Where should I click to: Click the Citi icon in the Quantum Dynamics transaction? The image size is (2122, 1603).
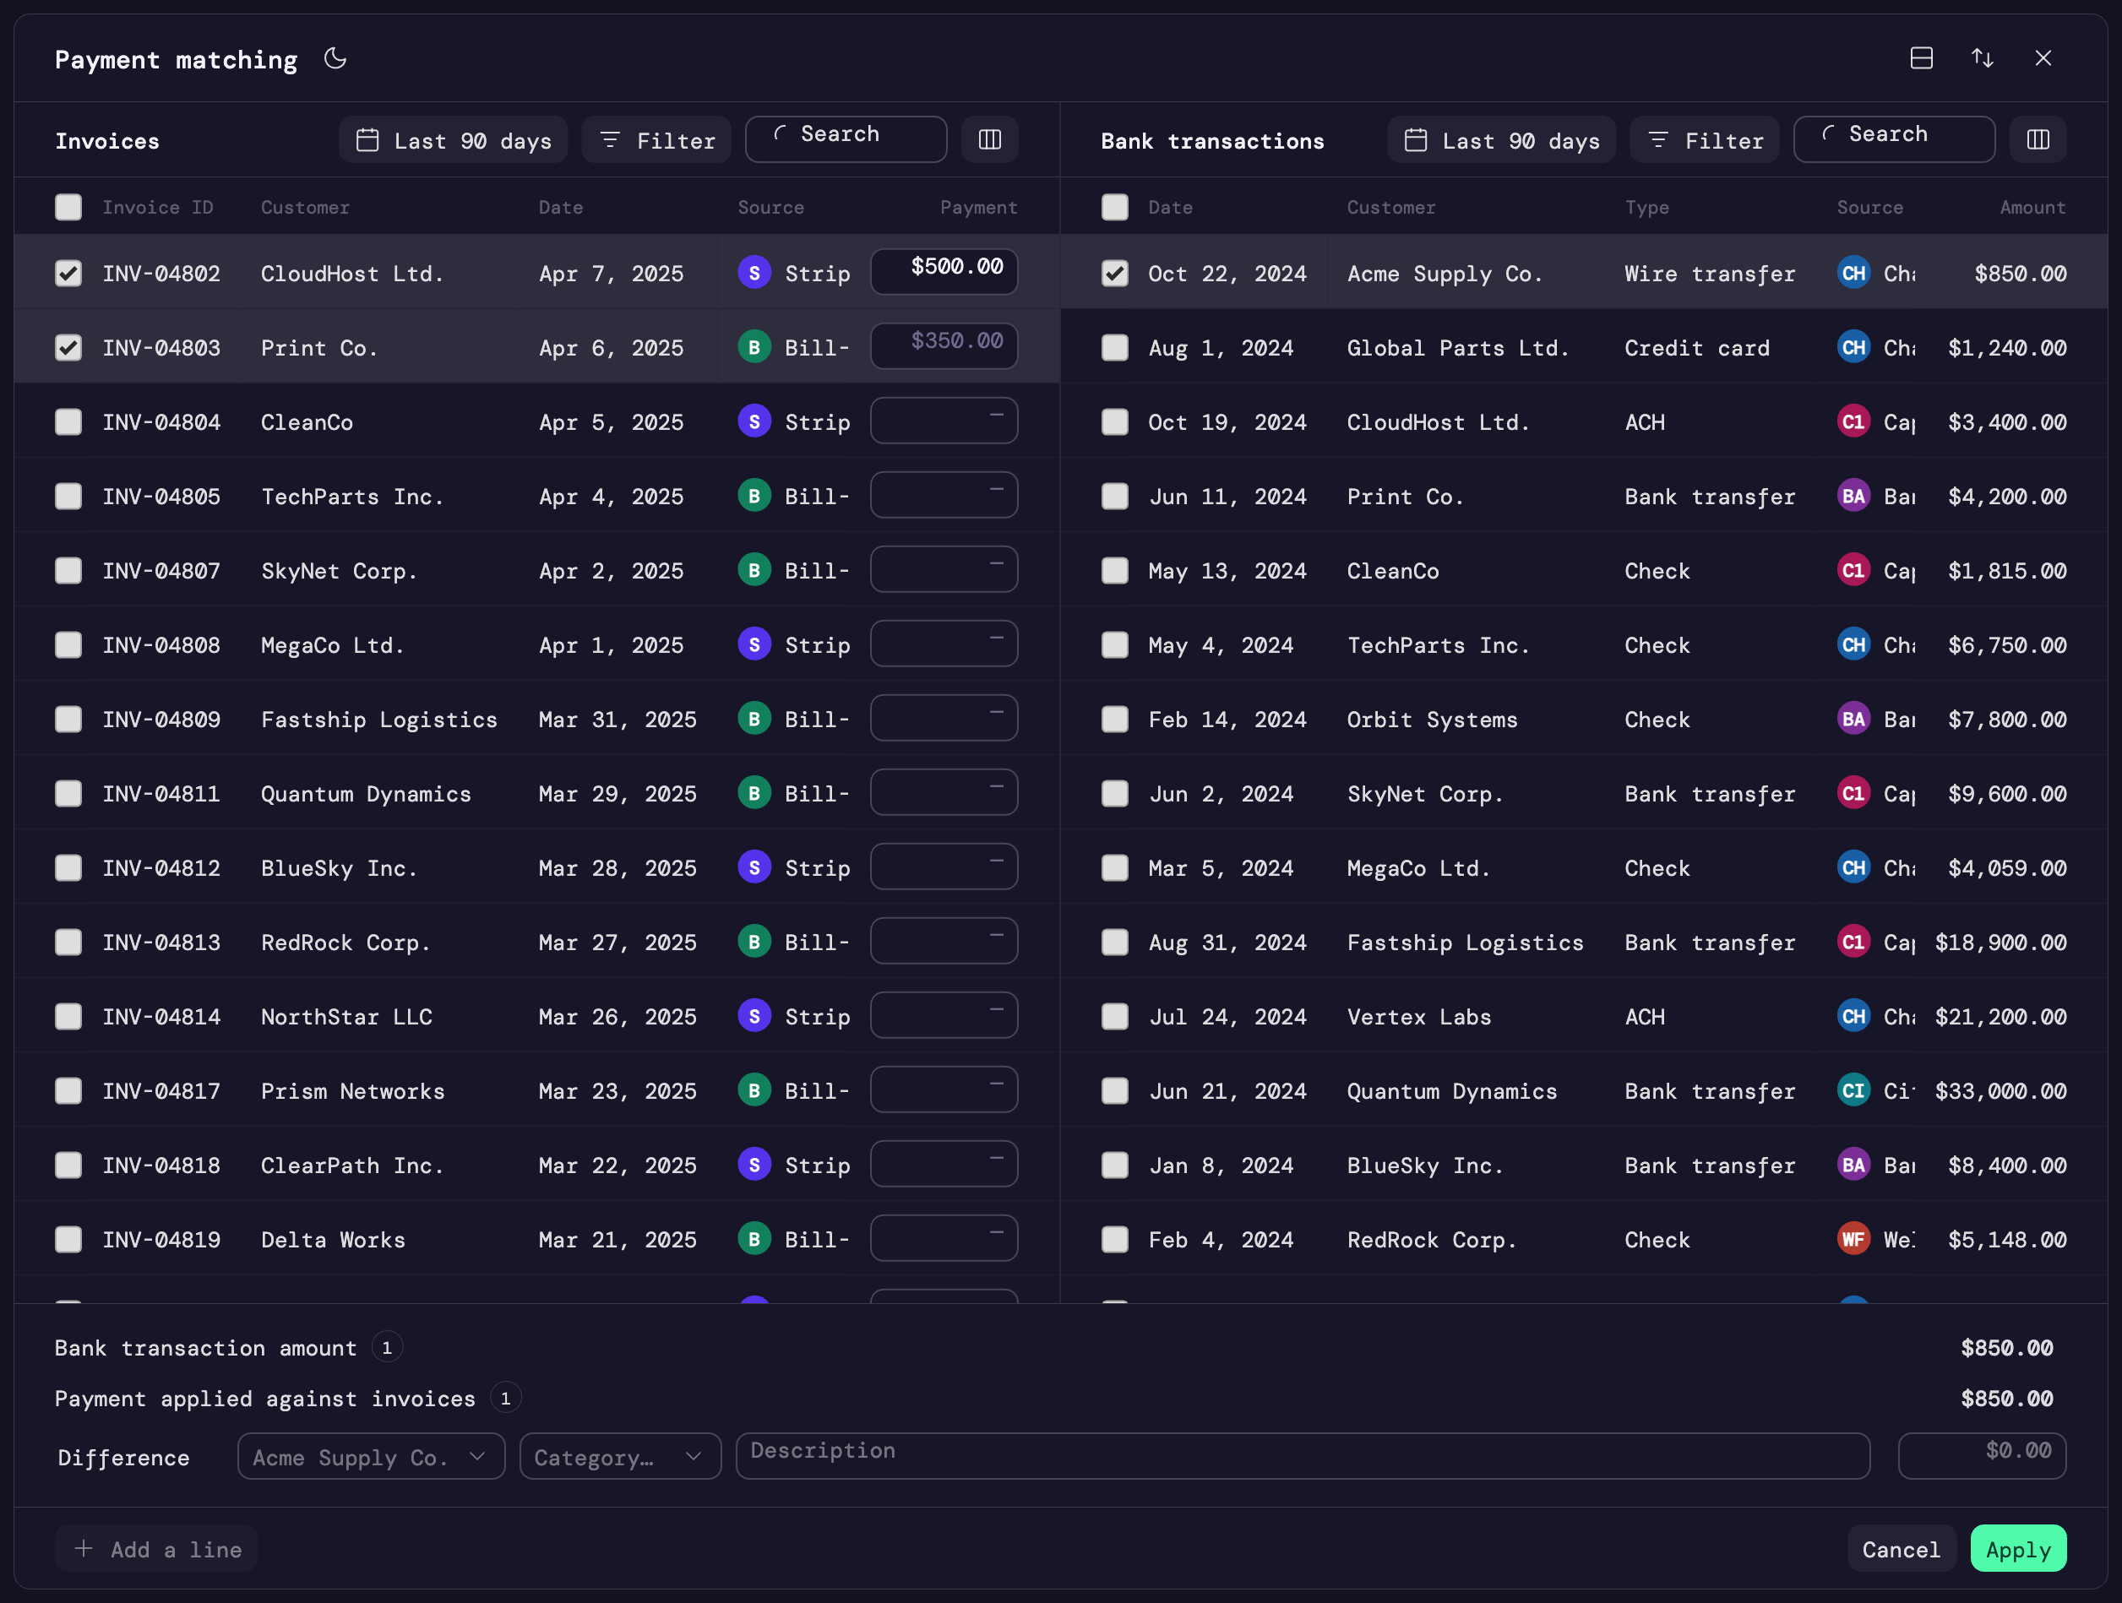tap(1853, 1089)
